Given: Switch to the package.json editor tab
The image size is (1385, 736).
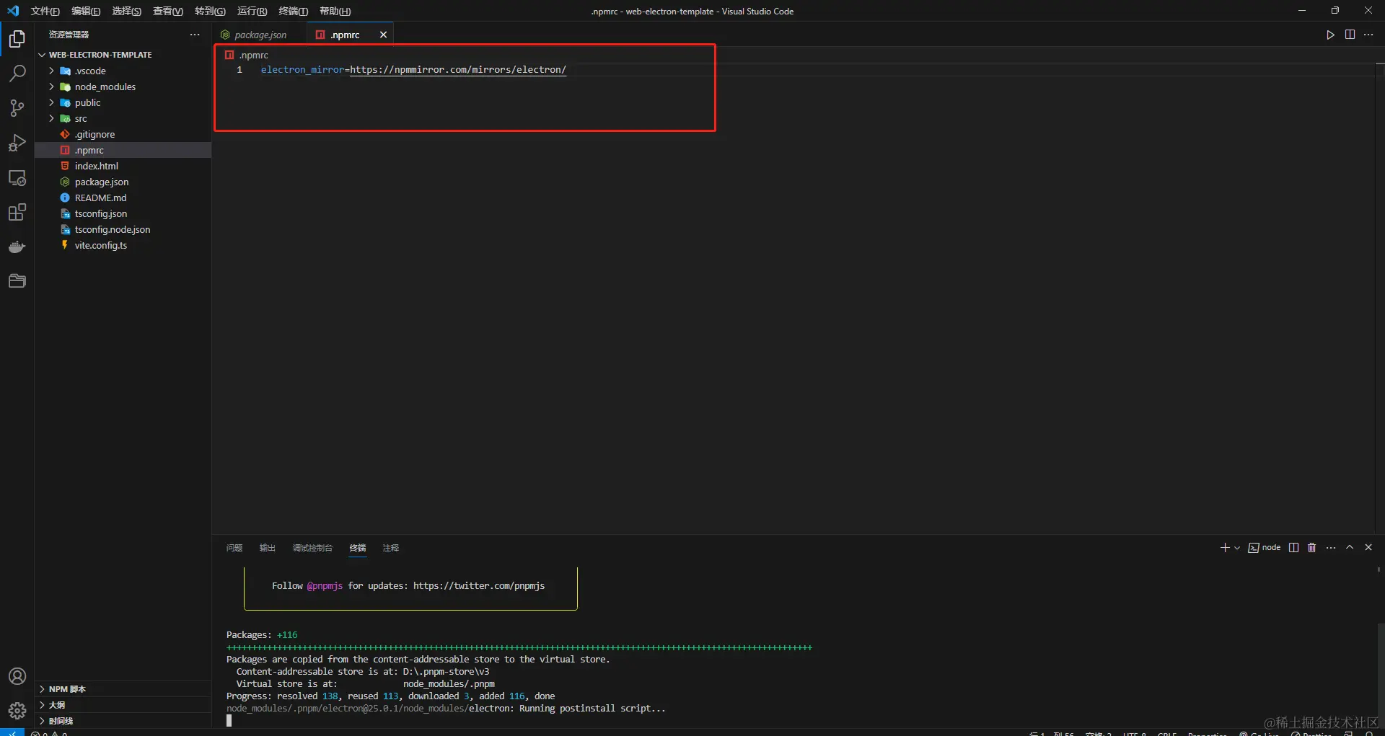Looking at the screenshot, I should coord(260,35).
